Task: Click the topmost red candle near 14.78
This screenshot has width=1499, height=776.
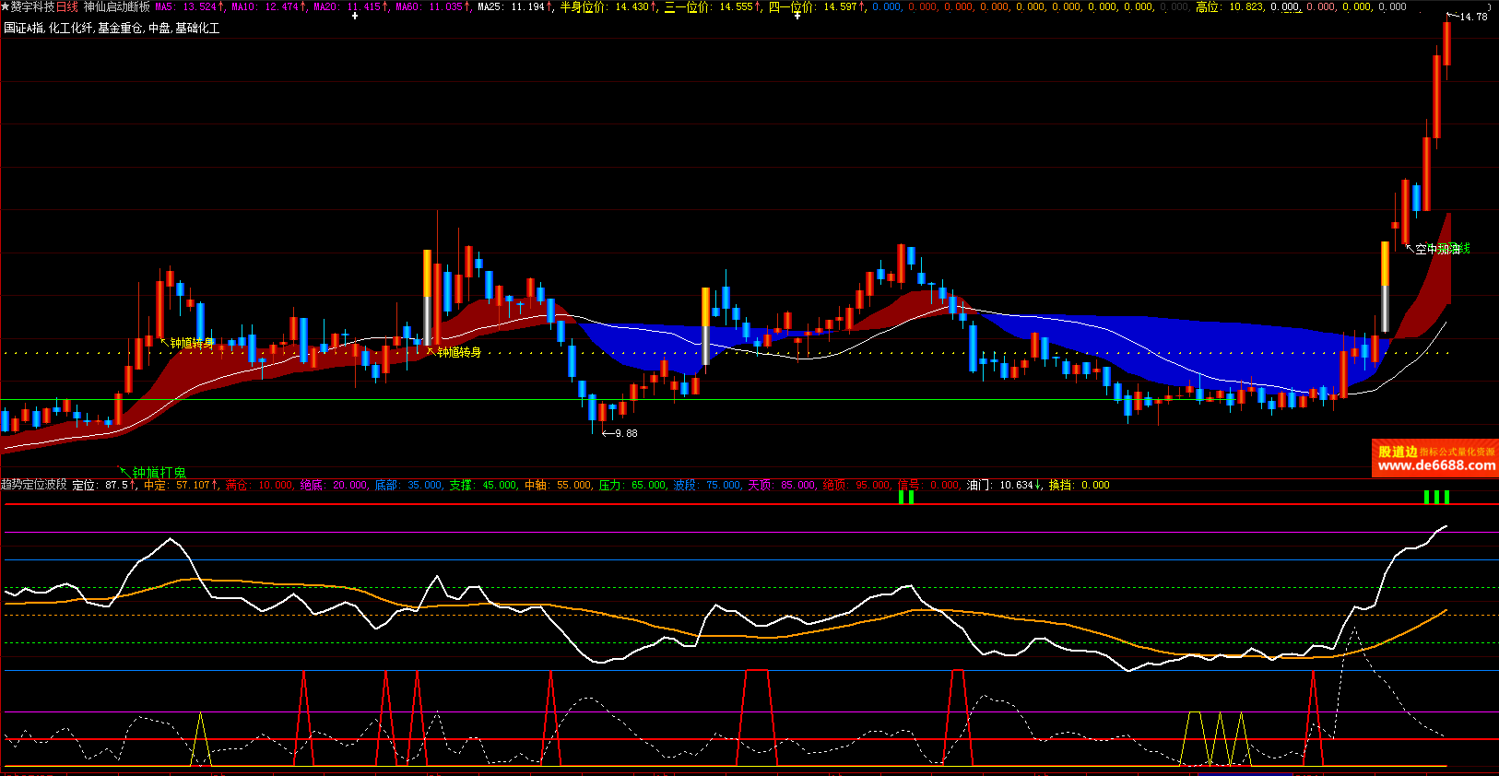Action: 1446,44
